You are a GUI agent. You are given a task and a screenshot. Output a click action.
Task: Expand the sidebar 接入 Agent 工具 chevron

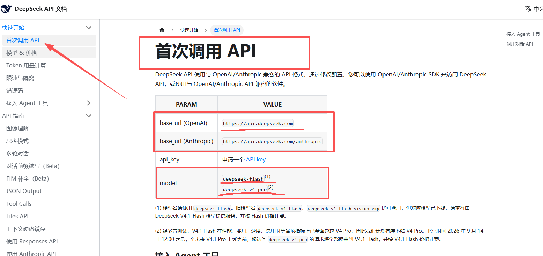point(89,103)
